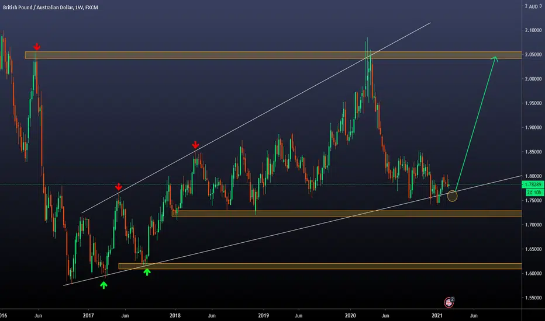The image size is (545, 321).
Task: Click the current price label 1.78289
Action: click(533, 184)
